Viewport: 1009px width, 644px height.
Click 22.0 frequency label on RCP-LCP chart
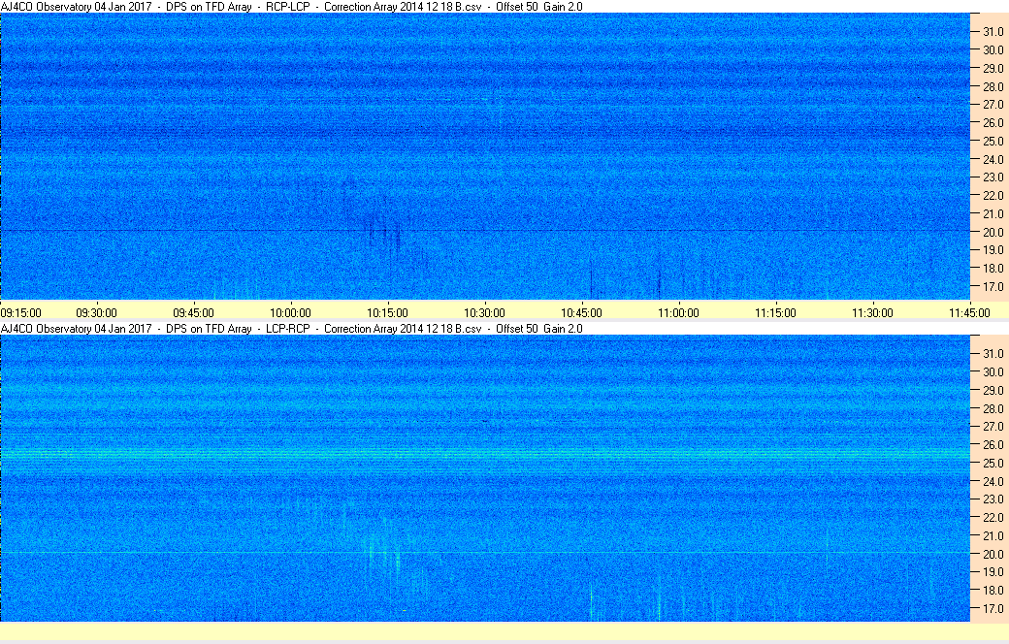(993, 195)
